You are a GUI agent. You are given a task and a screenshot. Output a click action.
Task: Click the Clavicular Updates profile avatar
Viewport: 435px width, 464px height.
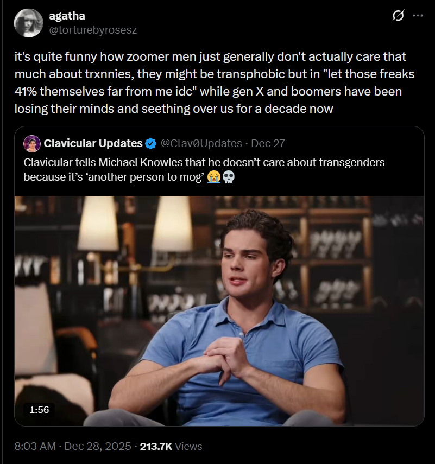pos(32,143)
